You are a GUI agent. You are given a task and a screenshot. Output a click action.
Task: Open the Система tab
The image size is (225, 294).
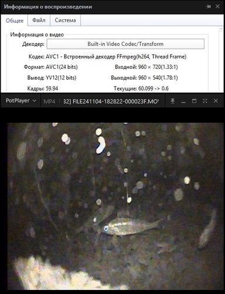[65, 20]
